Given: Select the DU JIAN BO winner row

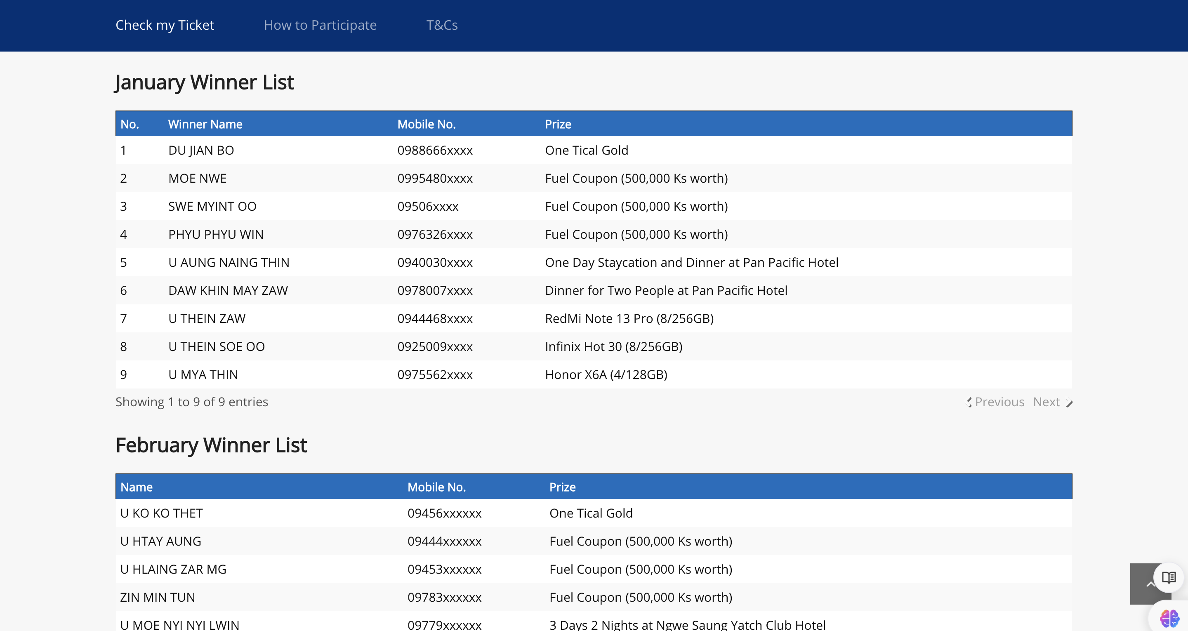Looking at the screenshot, I should [201, 151].
